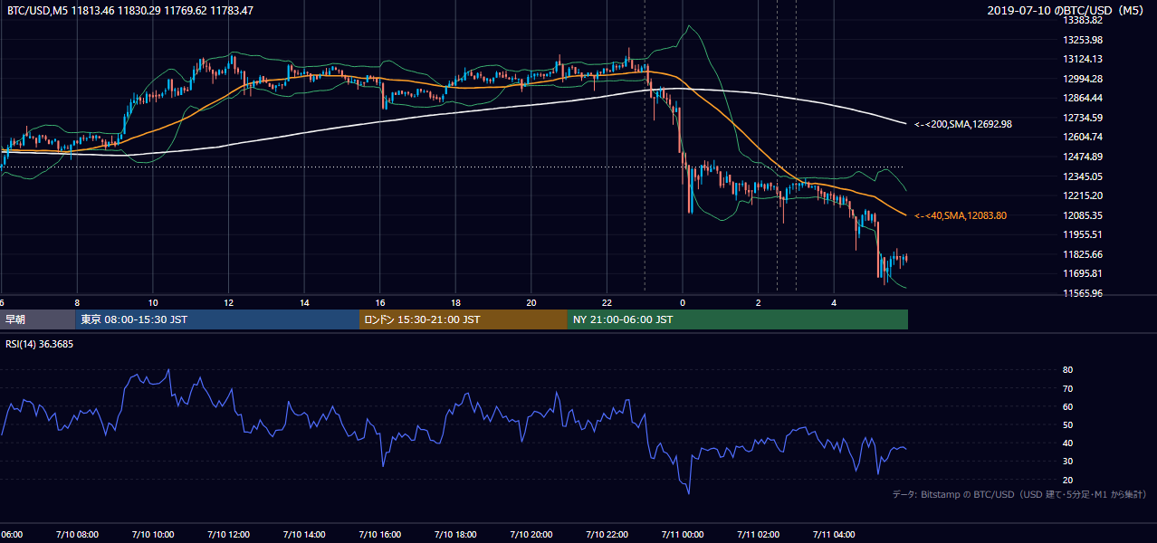The image size is (1157, 543).
Task: Click date axis label 7/10 14:00
Action: click(x=304, y=535)
